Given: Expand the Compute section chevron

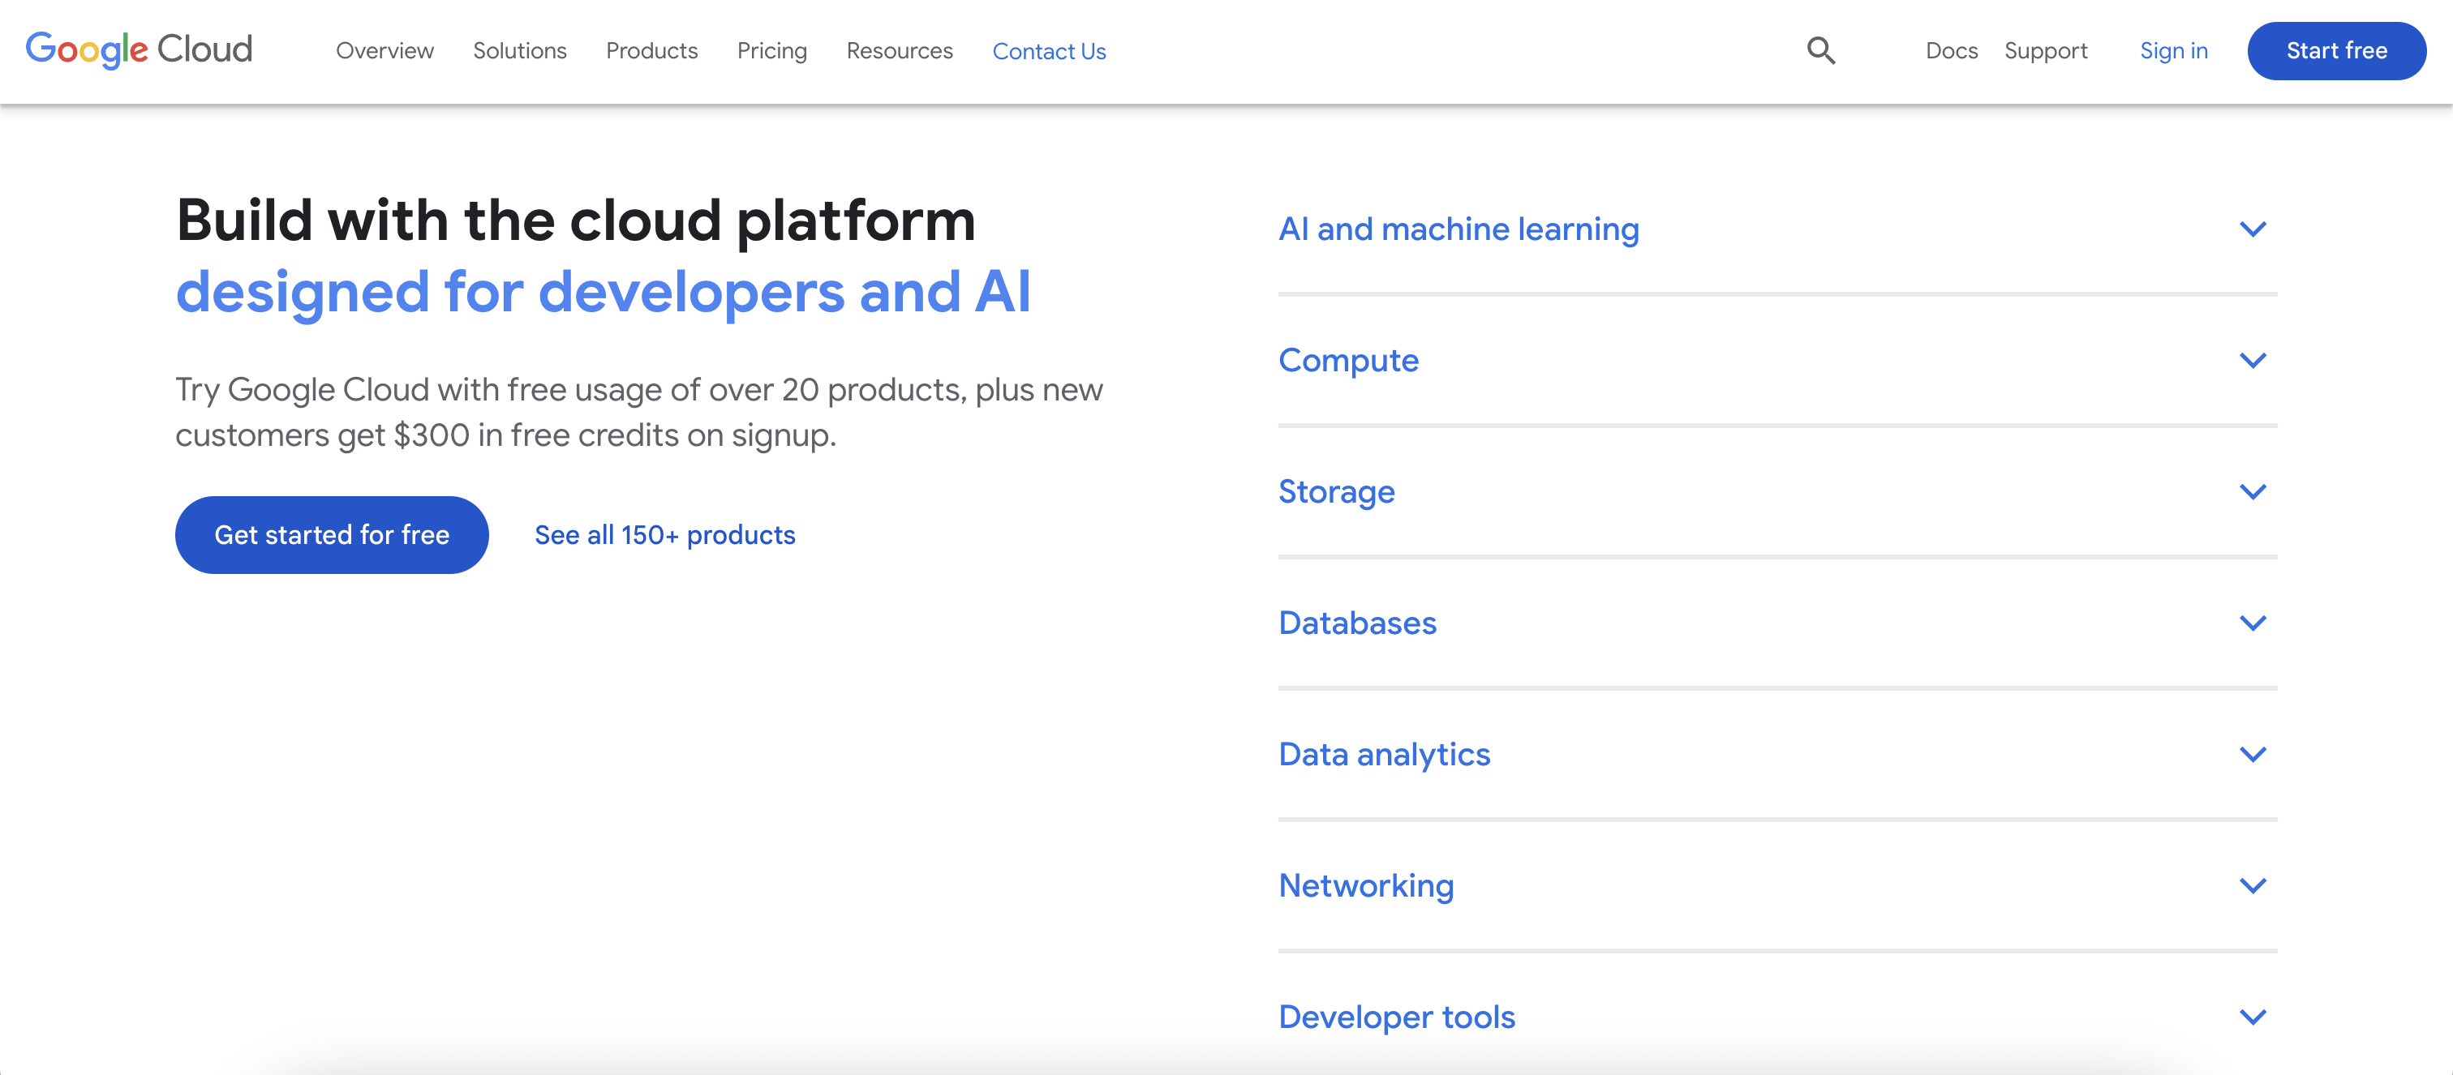Looking at the screenshot, I should 2252,361.
